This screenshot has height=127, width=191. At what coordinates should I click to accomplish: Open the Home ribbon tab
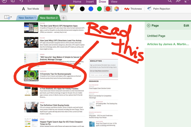point(77,2)
